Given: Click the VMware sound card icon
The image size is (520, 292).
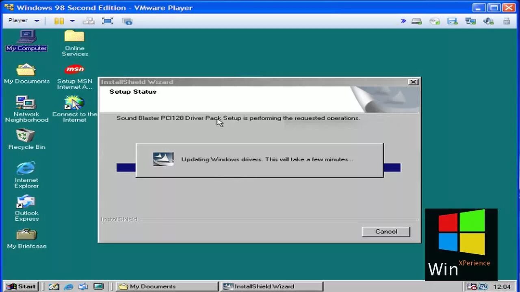Looking at the screenshot, I should pos(488,21).
